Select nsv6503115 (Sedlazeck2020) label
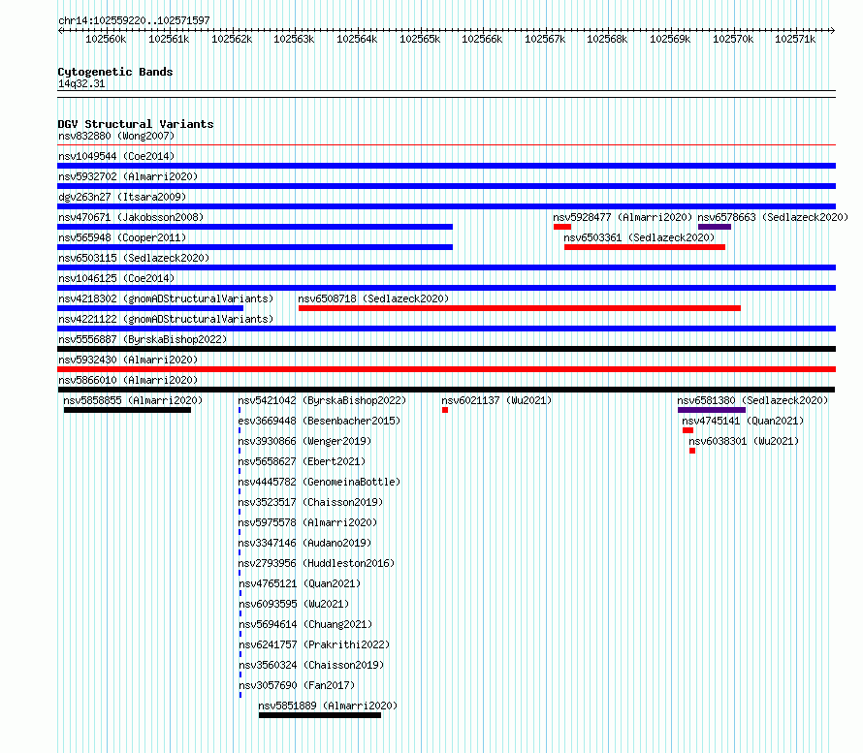 134,258
